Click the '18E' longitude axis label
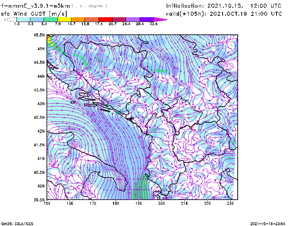Viewport: 293px width, 226px height. (x=116, y=203)
